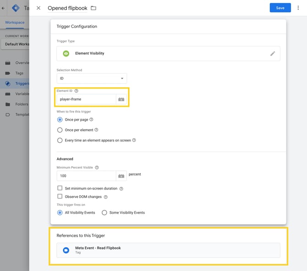Click the Element Visibility trigger type box

[x=168, y=53]
